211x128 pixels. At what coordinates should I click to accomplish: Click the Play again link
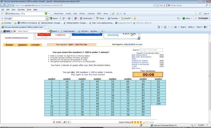pyautogui.click(x=76, y=75)
